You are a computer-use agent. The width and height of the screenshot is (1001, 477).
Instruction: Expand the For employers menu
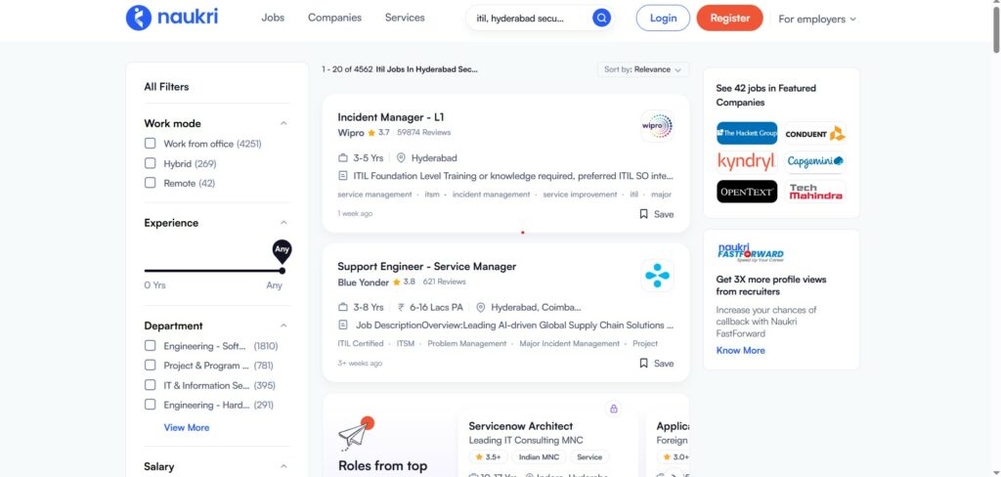(816, 19)
